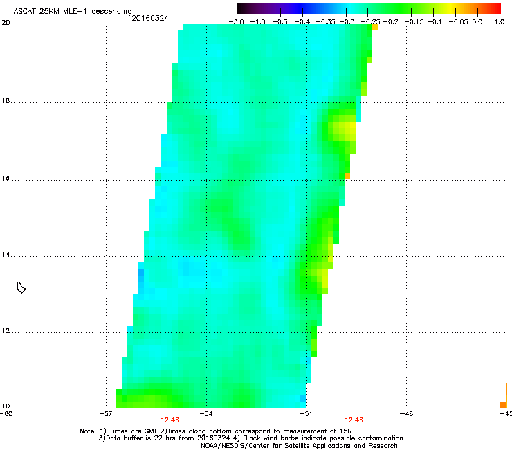Click the note line starting 'Times are GMT'

(216, 431)
